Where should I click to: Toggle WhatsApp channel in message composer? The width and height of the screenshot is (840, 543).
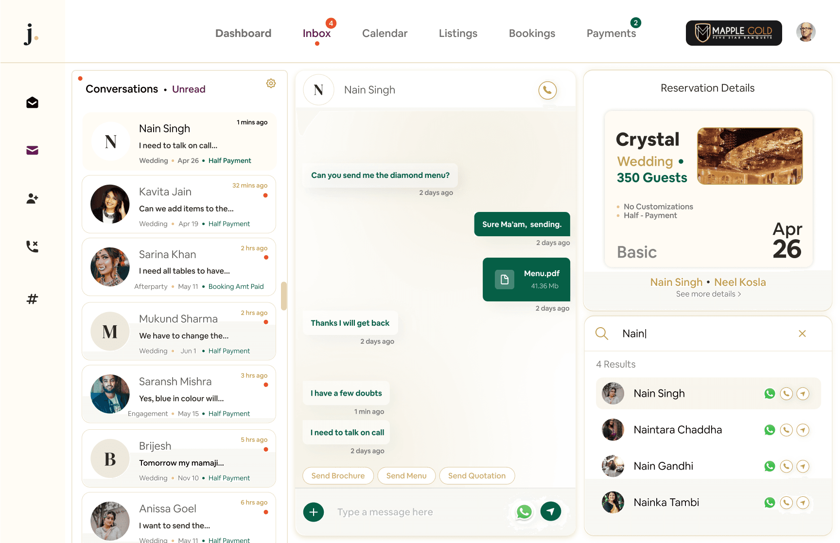tap(524, 511)
